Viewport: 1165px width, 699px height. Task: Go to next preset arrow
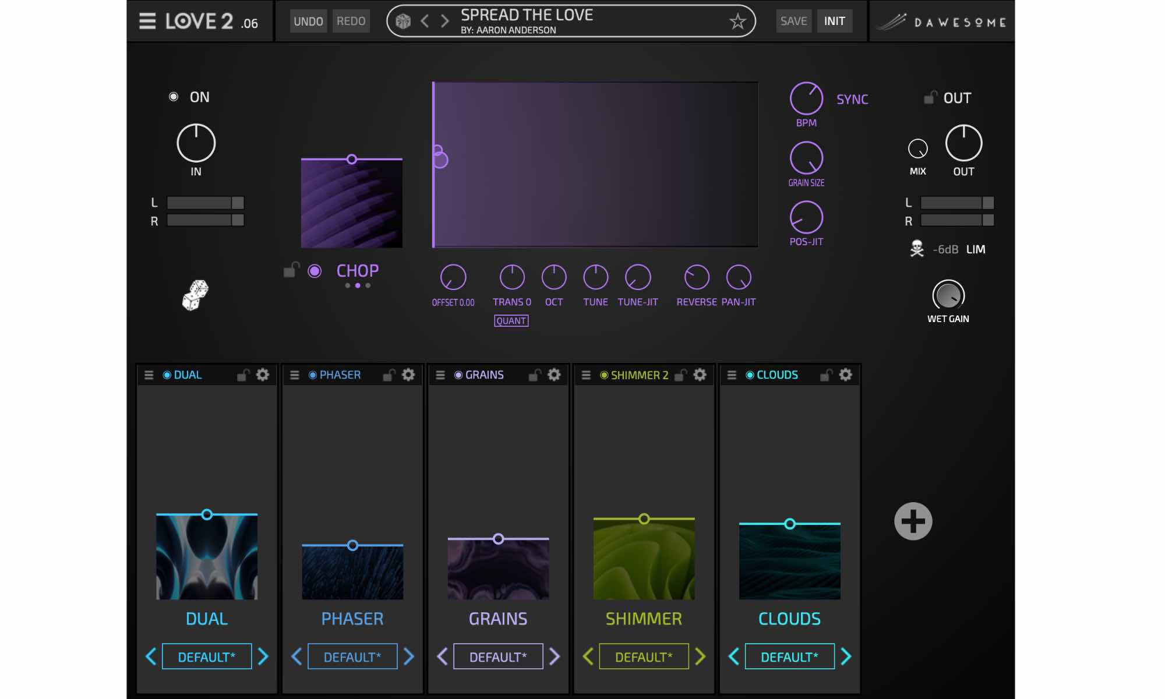444,22
